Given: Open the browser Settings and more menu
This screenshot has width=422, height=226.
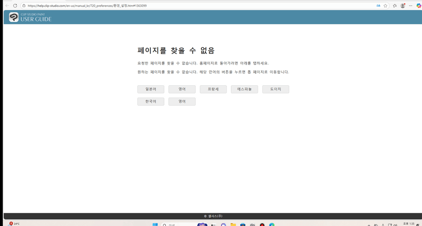Looking at the screenshot, I should 411,6.
